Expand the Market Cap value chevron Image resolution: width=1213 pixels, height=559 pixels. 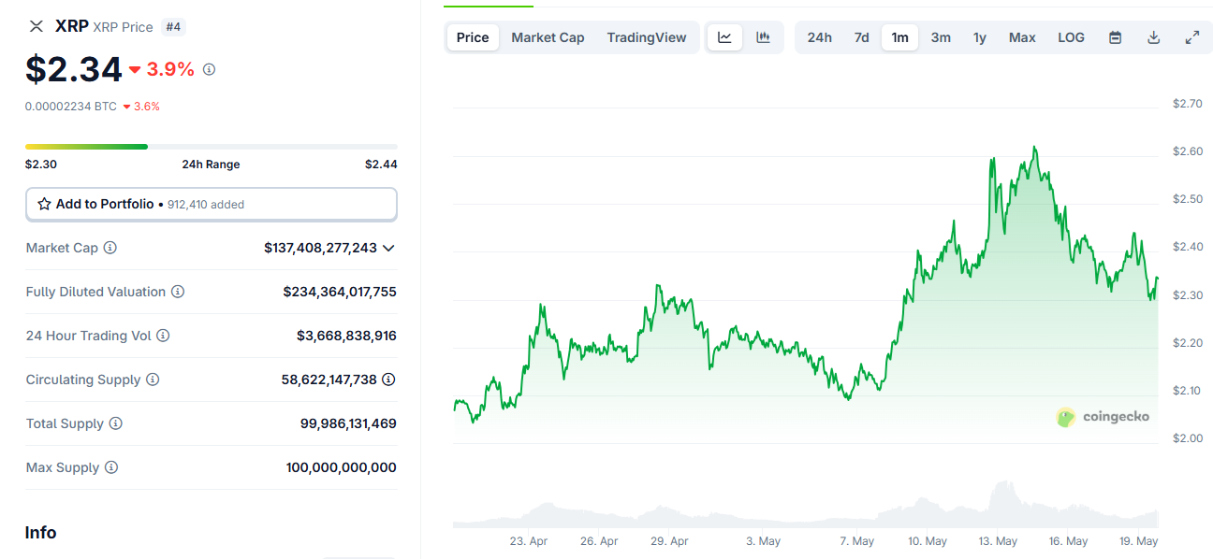[x=388, y=248]
